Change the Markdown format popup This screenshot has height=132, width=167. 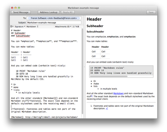pos(32,26)
